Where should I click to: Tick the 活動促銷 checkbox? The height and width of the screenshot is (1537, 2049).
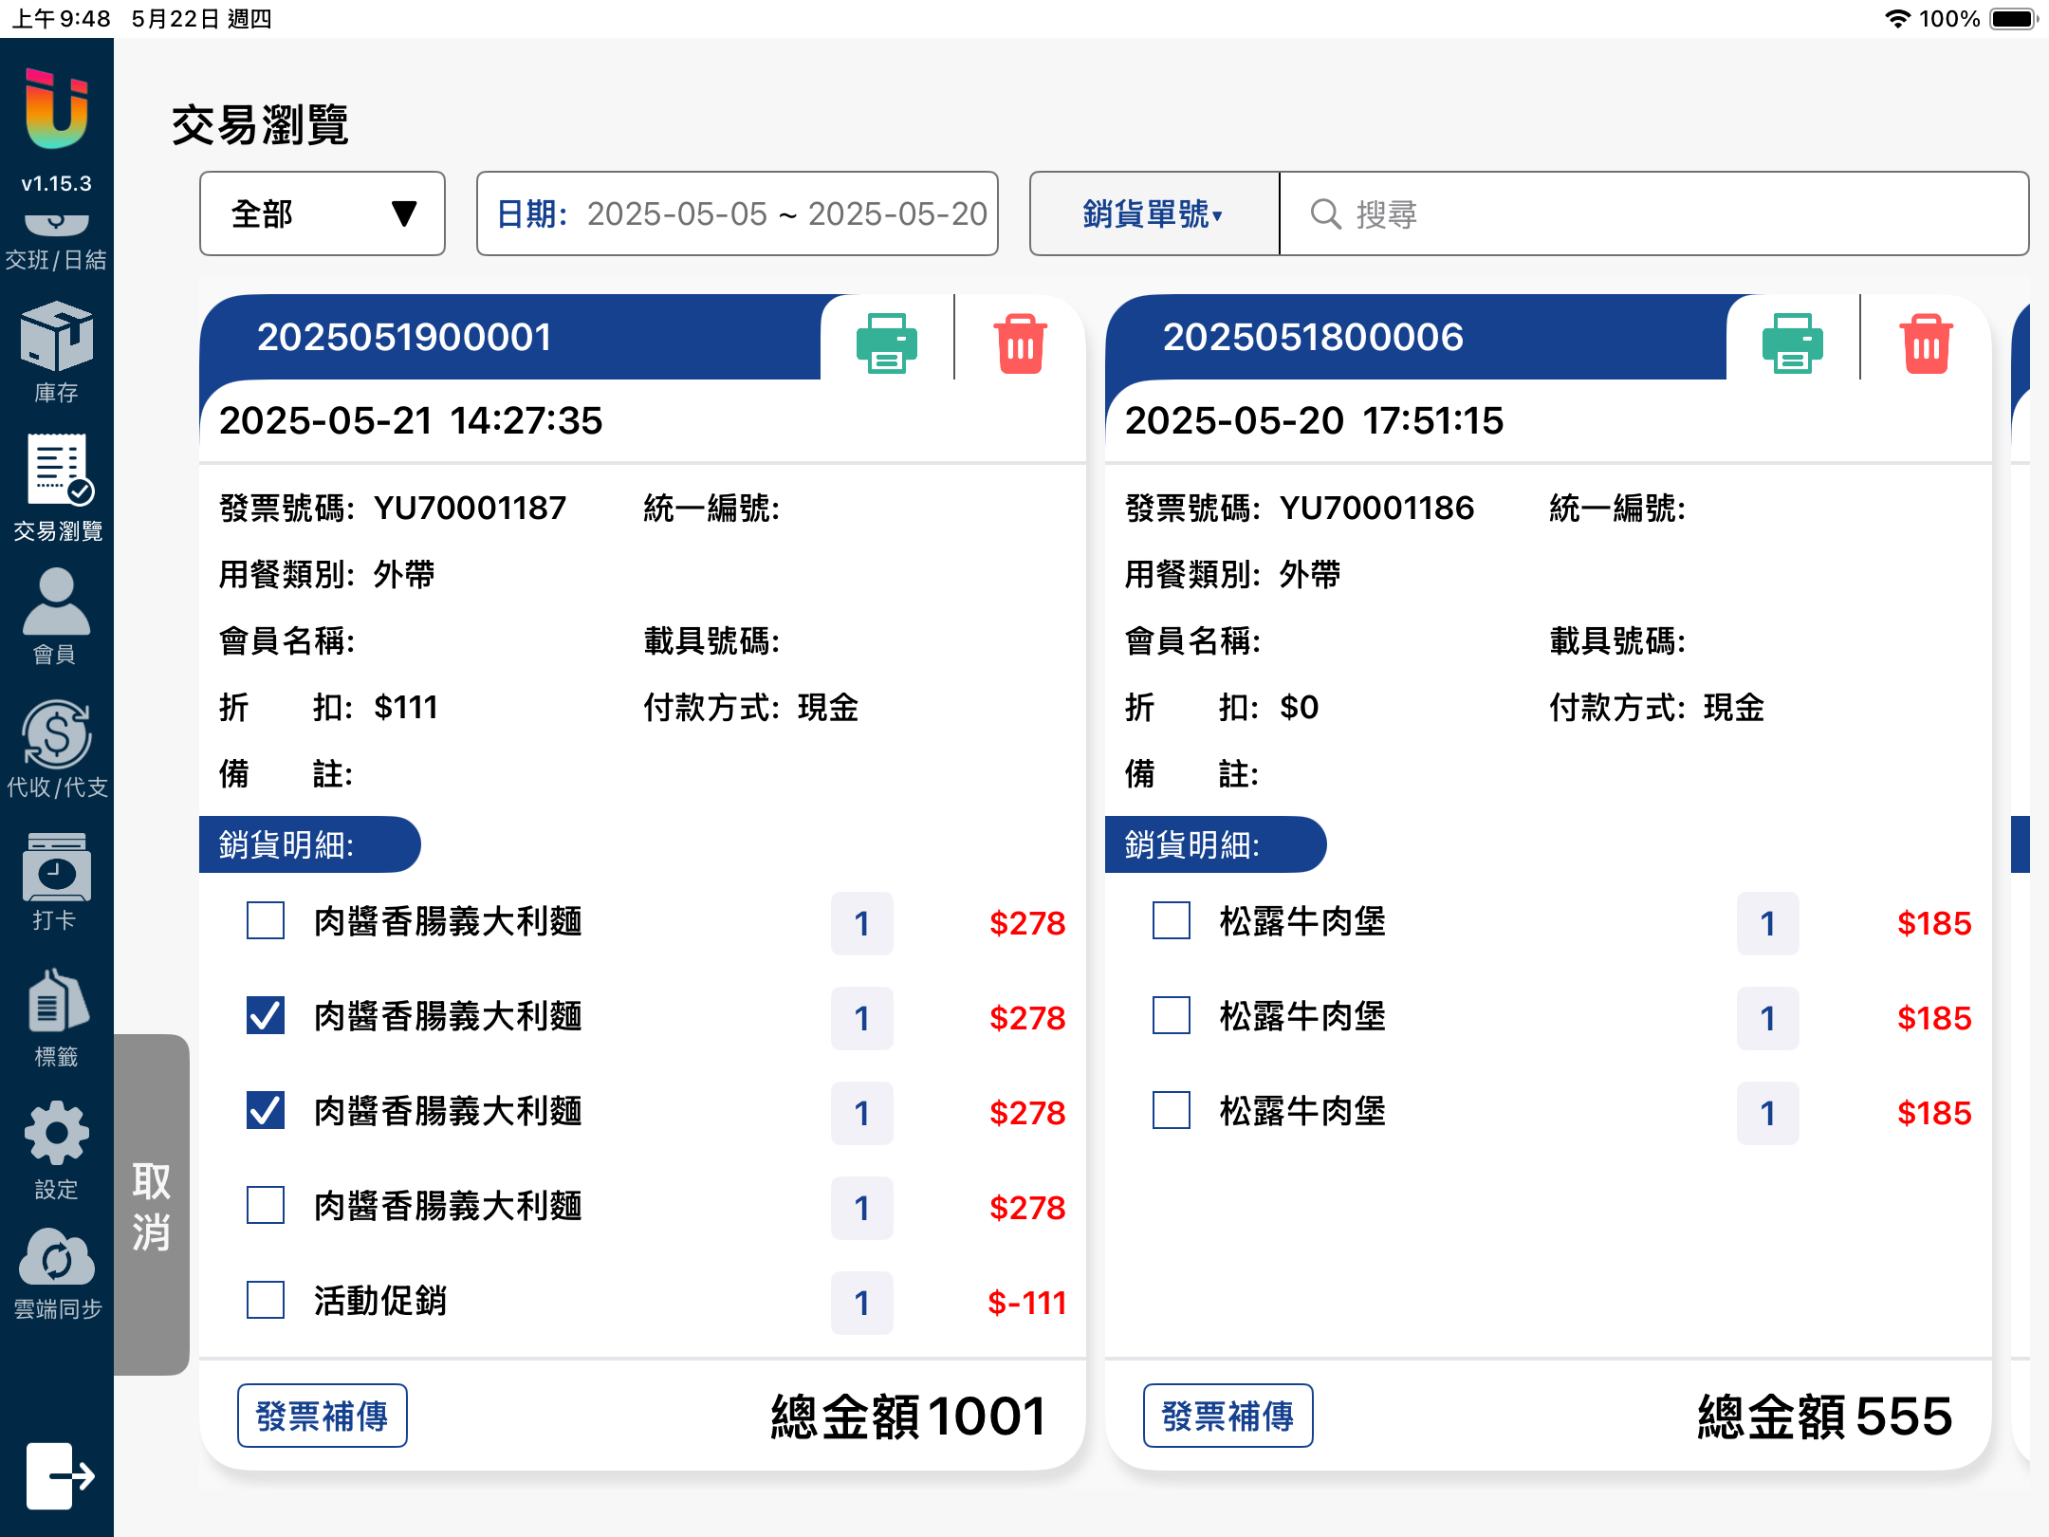(x=266, y=1301)
